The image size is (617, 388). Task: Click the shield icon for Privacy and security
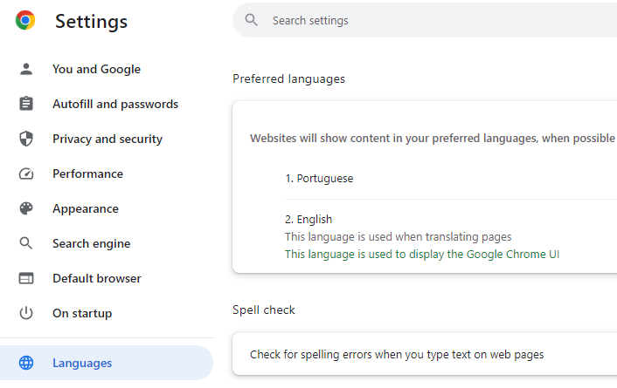click(x=26, y=139)
